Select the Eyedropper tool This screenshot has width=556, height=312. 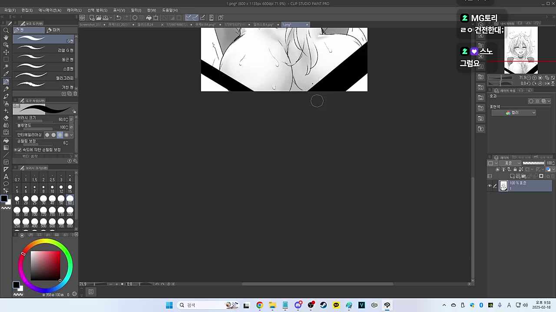[6, 74]
